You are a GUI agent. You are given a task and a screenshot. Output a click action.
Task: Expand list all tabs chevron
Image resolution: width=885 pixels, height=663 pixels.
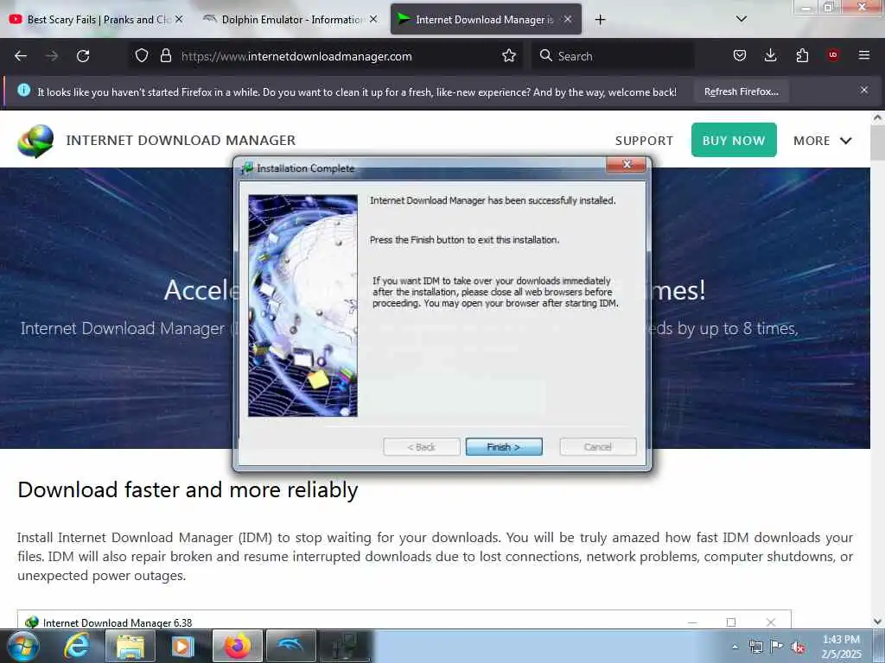[x=741, y=19]
